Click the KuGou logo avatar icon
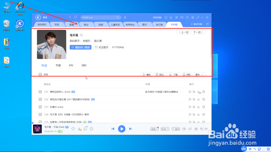 (38, 17)
